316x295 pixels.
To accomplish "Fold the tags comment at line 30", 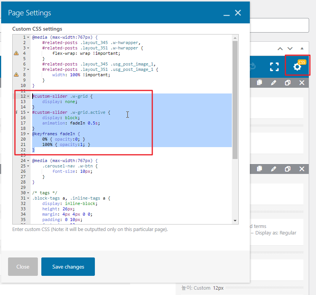I will coord(28,193).
